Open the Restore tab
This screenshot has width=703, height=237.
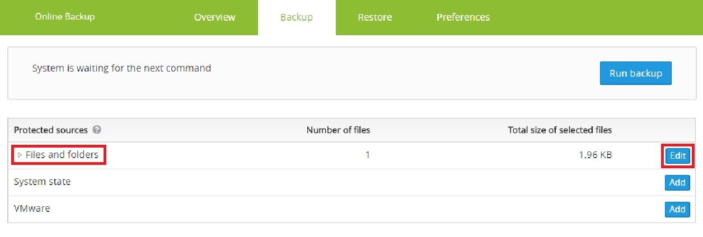click(374, 17)
